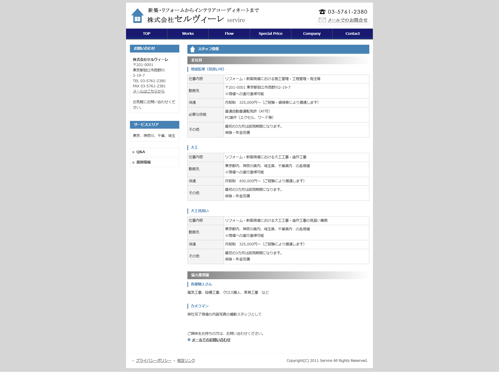Go to the Works menu item
The height and width of the screenshot is (372, 499).
tap(188, 34)
